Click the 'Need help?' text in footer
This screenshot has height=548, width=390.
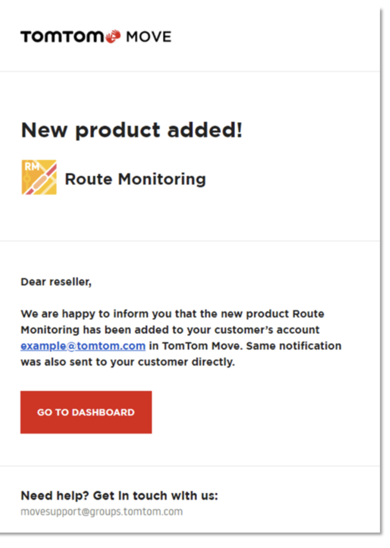pos(55,496)
